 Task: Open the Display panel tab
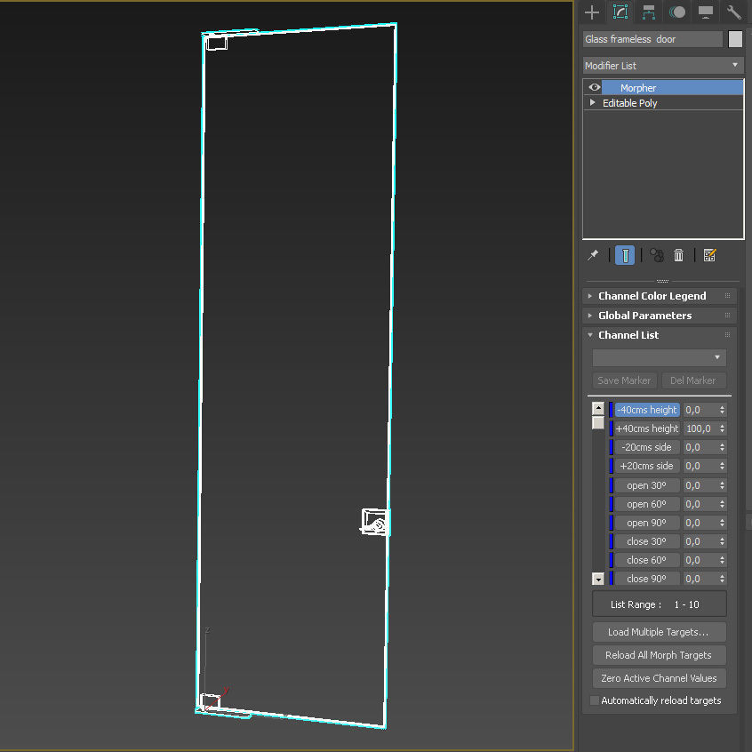(x=705, y=12)
